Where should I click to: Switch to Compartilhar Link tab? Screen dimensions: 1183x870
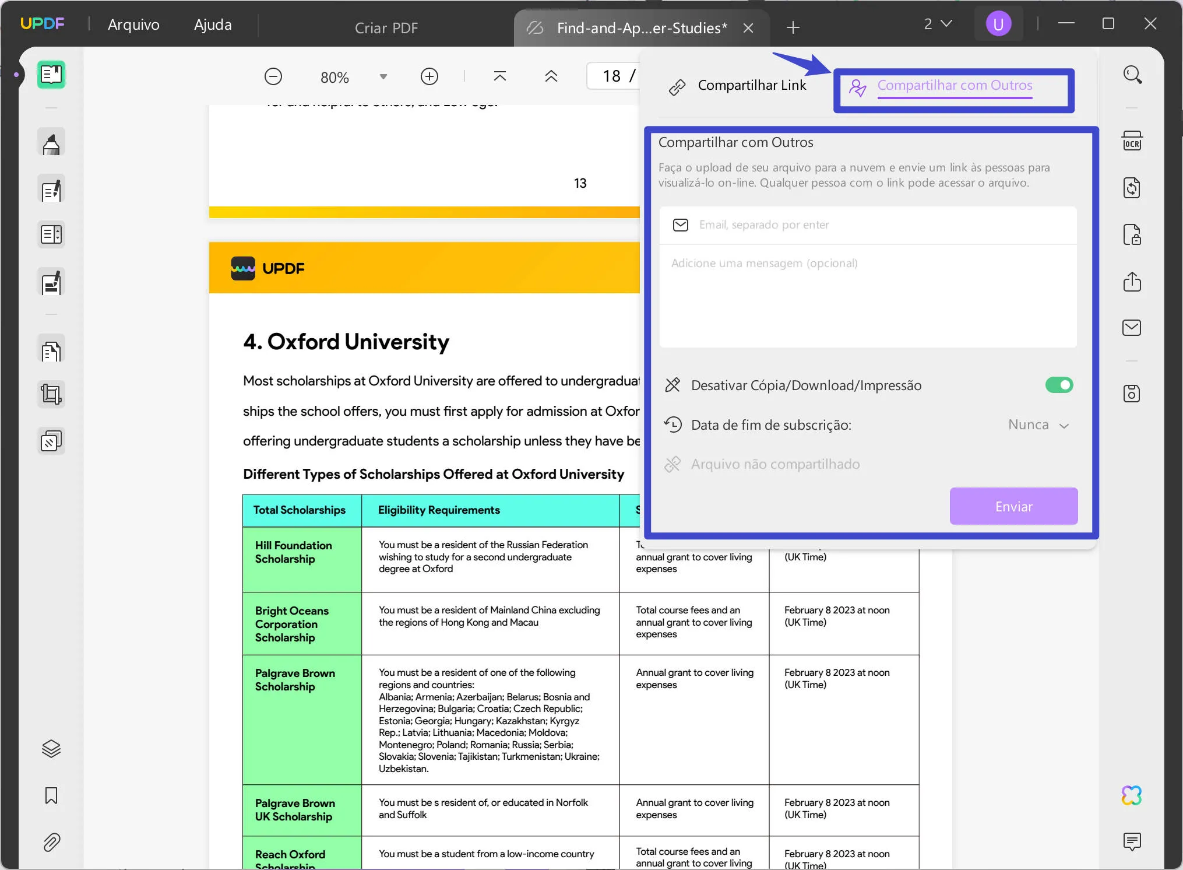point(738,86)
